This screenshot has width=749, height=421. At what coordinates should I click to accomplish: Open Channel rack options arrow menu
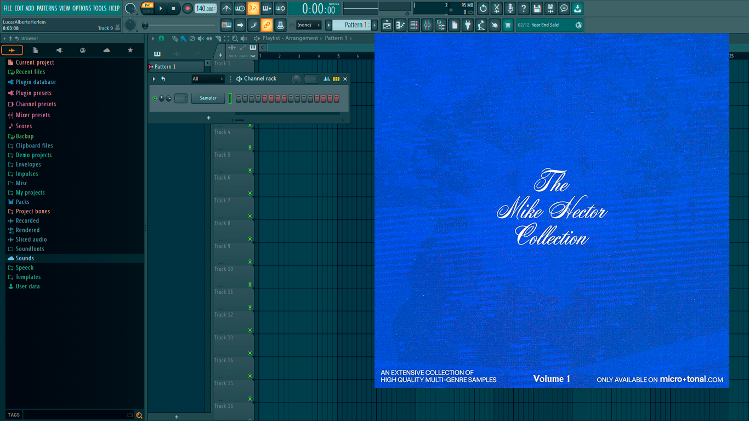pos(154,79)
